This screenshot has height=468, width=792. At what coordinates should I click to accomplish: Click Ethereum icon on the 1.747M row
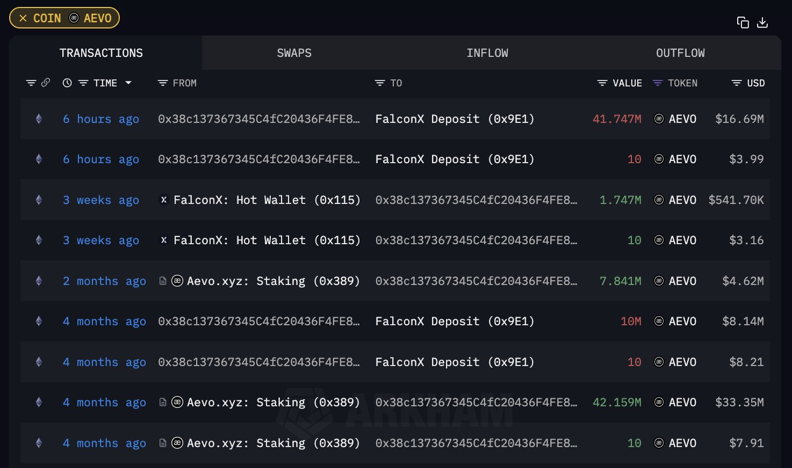point(39,200)
